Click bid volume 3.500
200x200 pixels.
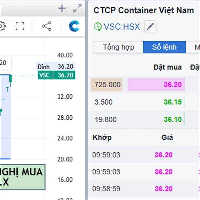click(103, 102)
